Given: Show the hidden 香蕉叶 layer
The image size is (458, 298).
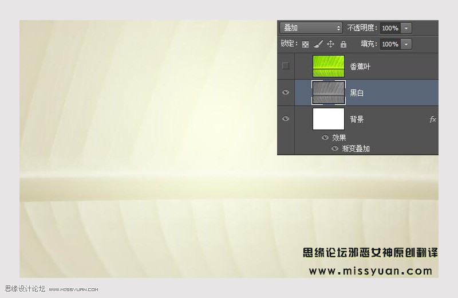Looking at the screenshot, I should pyautogui.click(x=286, y=66).
